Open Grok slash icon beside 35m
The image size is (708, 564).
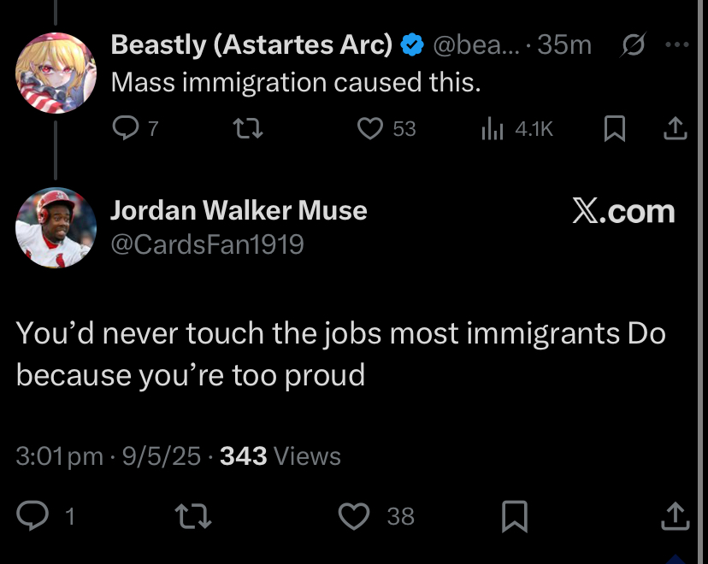pyautogui.click(x=633, y=44)
